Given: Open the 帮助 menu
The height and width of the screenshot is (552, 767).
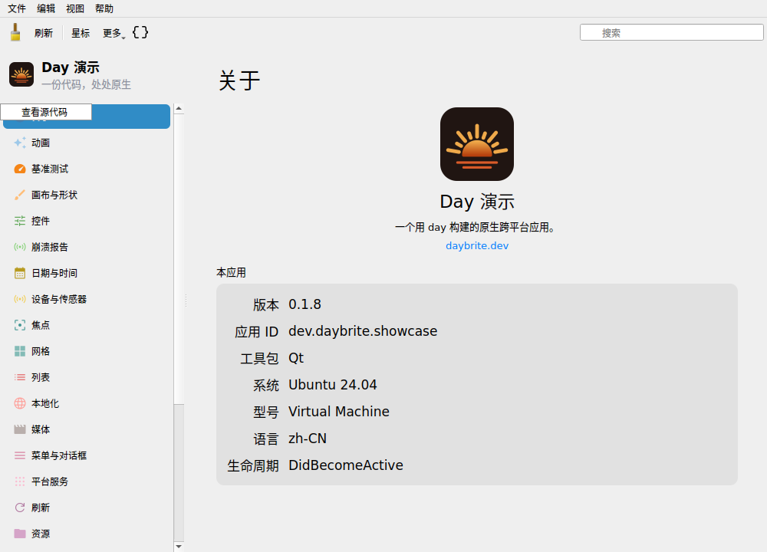Looking at the screenshot, I should pyautogui.click(x=104, y=8).
